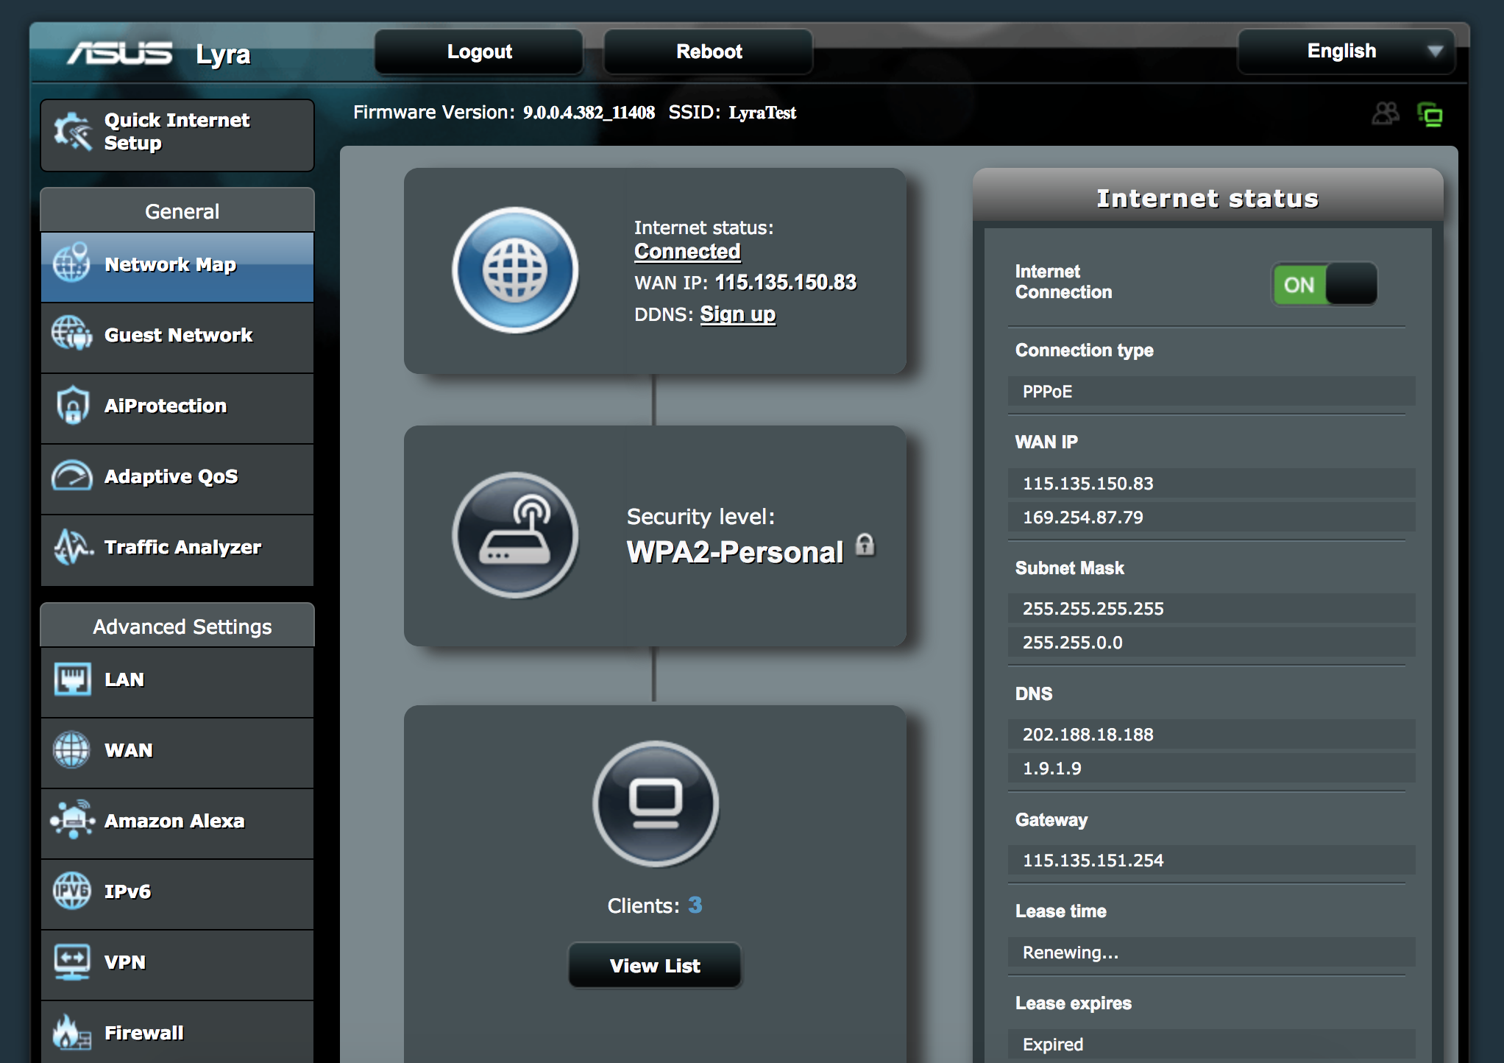Click the DDNS Sign up link

coord(737,314)
